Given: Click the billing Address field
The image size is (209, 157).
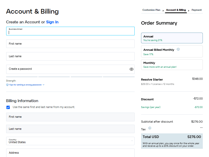Looking at the screenshot, I should (70, 153).
